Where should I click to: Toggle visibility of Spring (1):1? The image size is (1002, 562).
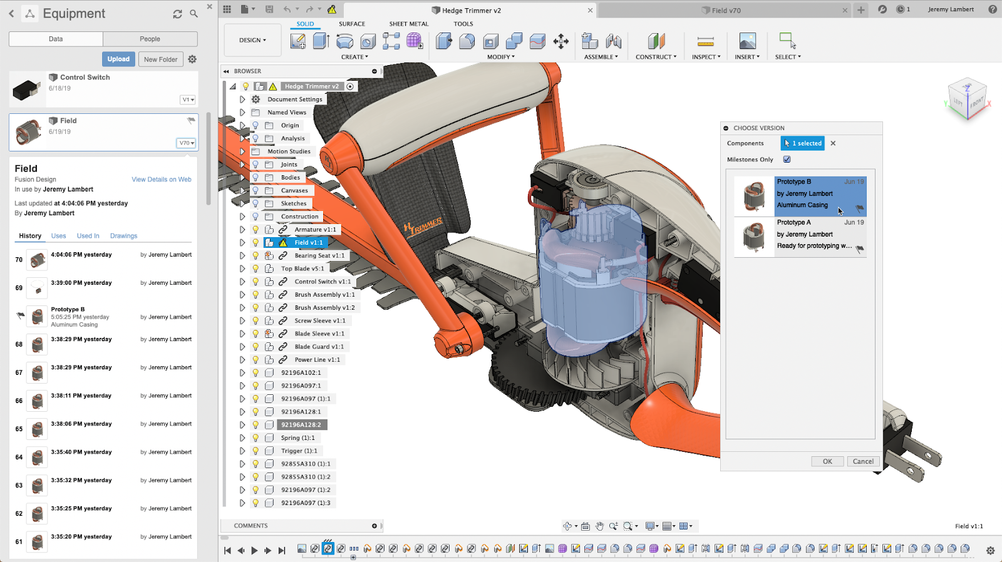[x=256, y=438]
